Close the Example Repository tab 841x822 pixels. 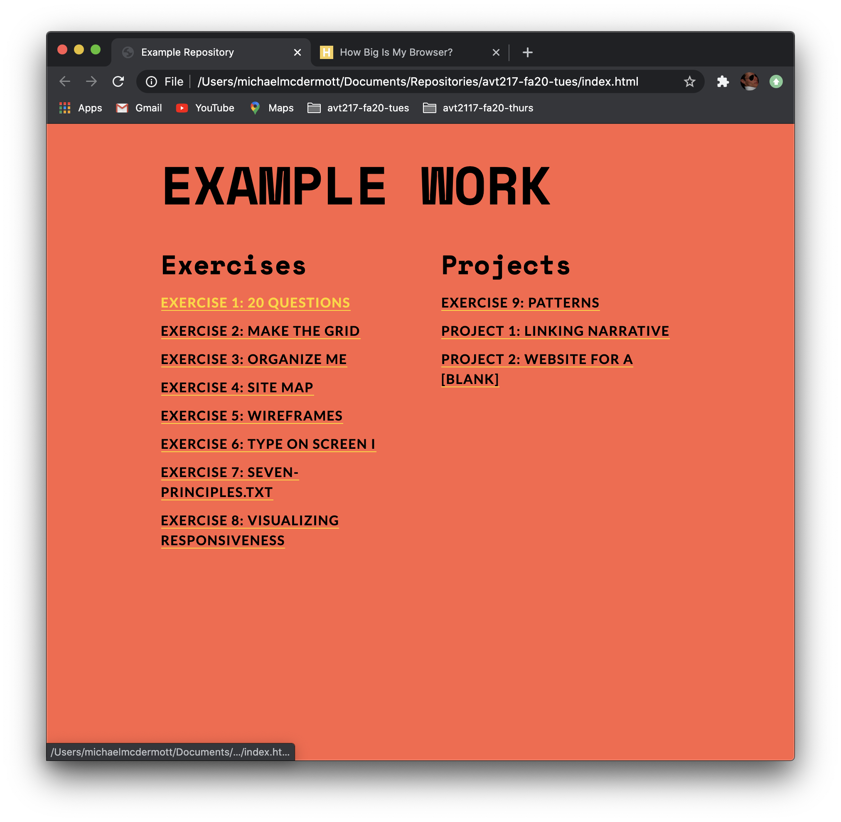(298, 52)
